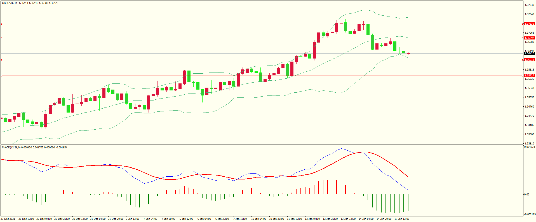The height and width of the screenshot is (222, 536).
Task: Click the -0.002169 MACD scale value
Action: [529, 214]
